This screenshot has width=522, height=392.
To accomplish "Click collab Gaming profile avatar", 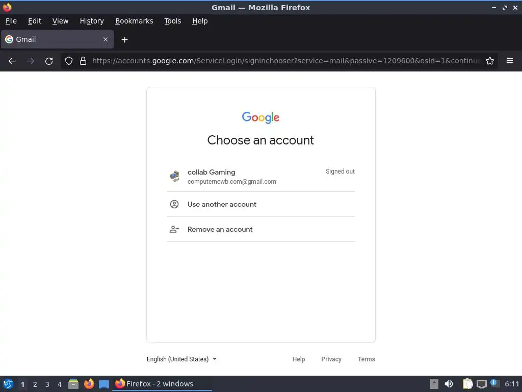I will click(x=175, y=176).
